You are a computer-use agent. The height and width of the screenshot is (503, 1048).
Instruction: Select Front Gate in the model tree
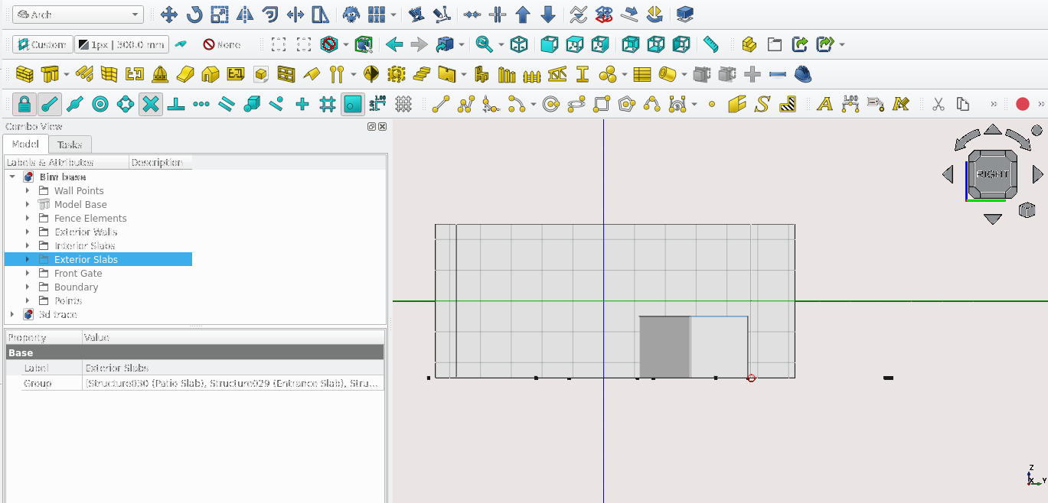click(x=77, y=273)
